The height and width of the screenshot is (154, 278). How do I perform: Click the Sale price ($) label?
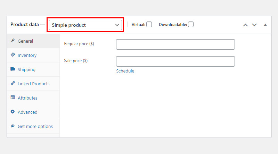(76, 61)
